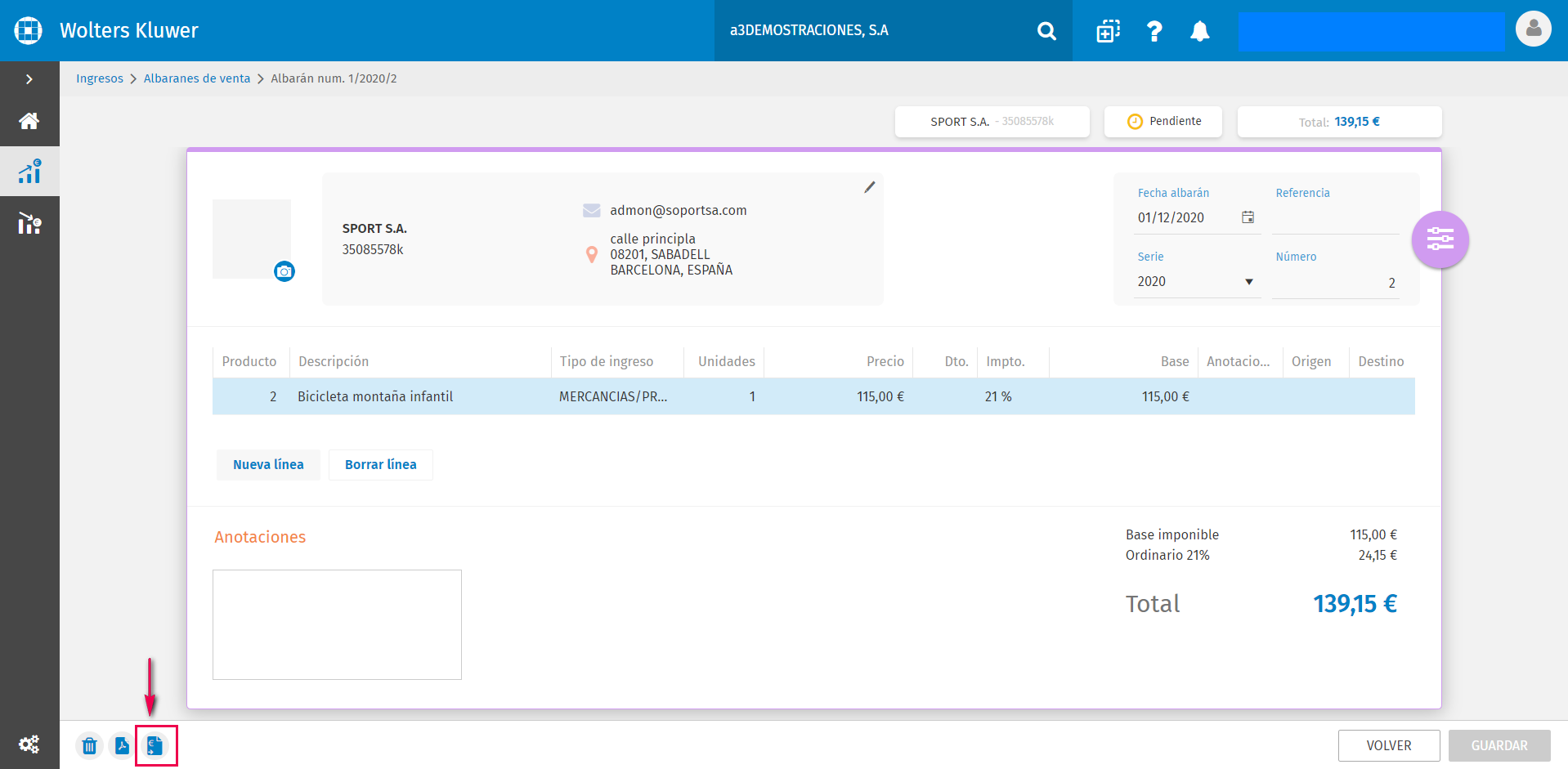This screenshot has height=769, width=1568.
Task: Click the Destino column header
Action: click(1381, 361)
